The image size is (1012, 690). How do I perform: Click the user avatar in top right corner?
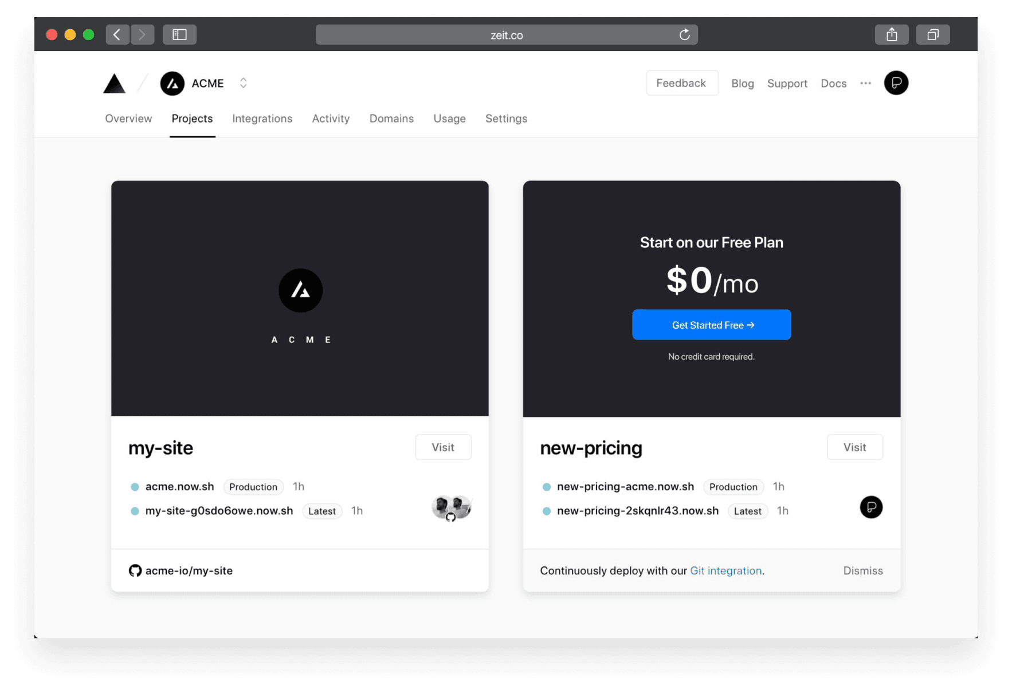pos(896,83)
